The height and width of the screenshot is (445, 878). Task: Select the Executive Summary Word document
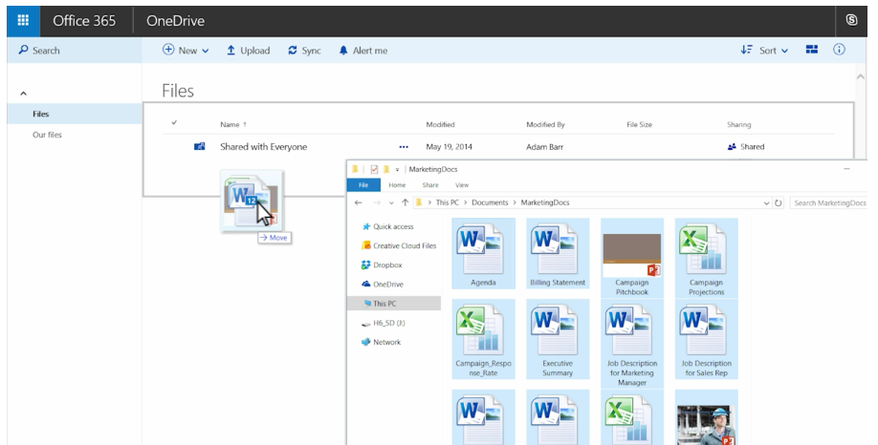point(558,339)
